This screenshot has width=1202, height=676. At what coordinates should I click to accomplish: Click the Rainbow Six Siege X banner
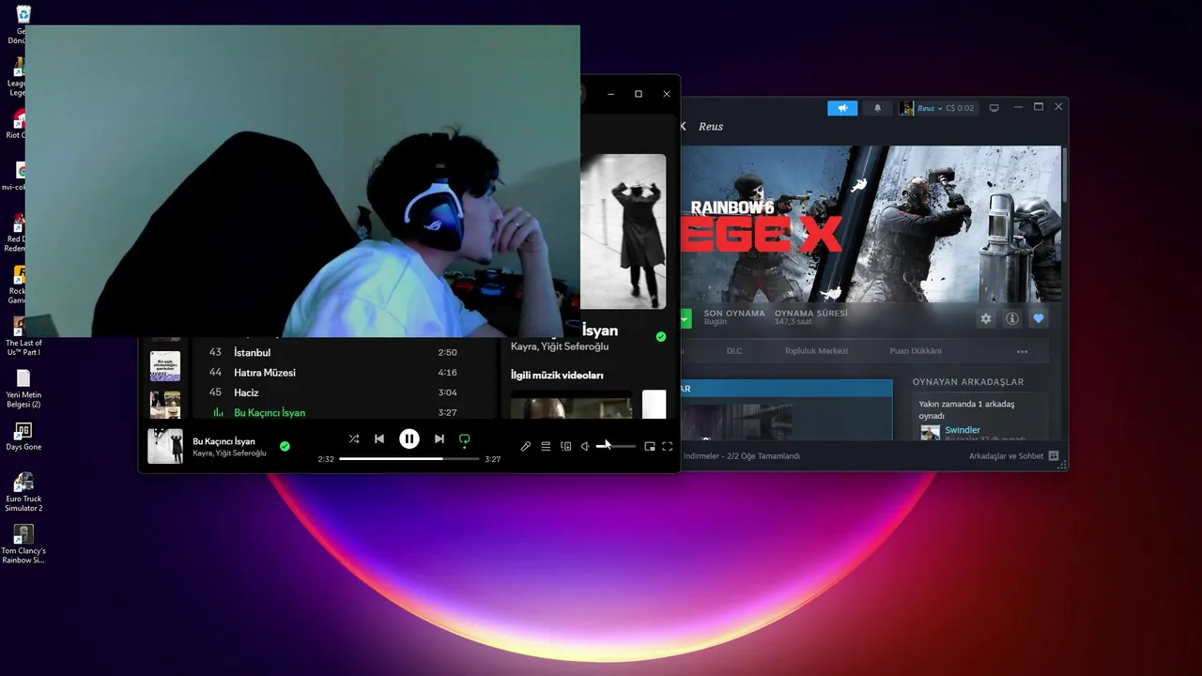coord(871,223)
